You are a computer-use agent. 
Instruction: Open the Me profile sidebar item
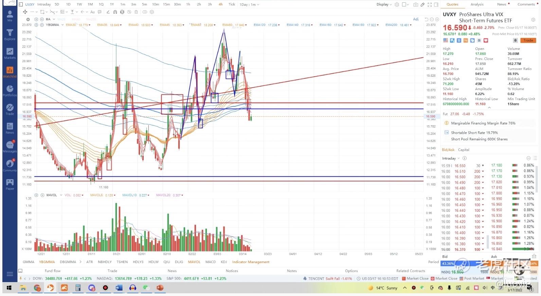coord(10,16)
